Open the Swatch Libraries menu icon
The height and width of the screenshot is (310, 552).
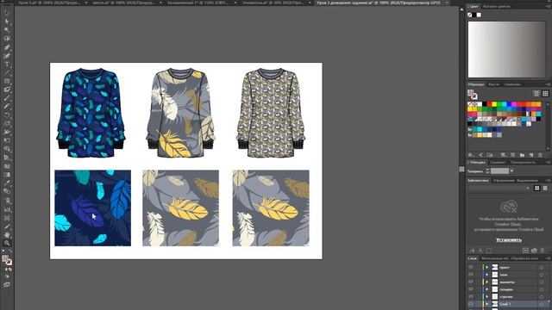(471, 155)
